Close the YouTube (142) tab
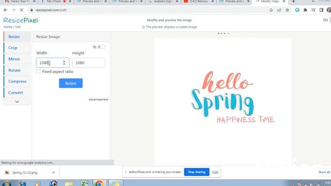Image resolution: width=331 pixels, height=186 pixels. coord(213,2)
